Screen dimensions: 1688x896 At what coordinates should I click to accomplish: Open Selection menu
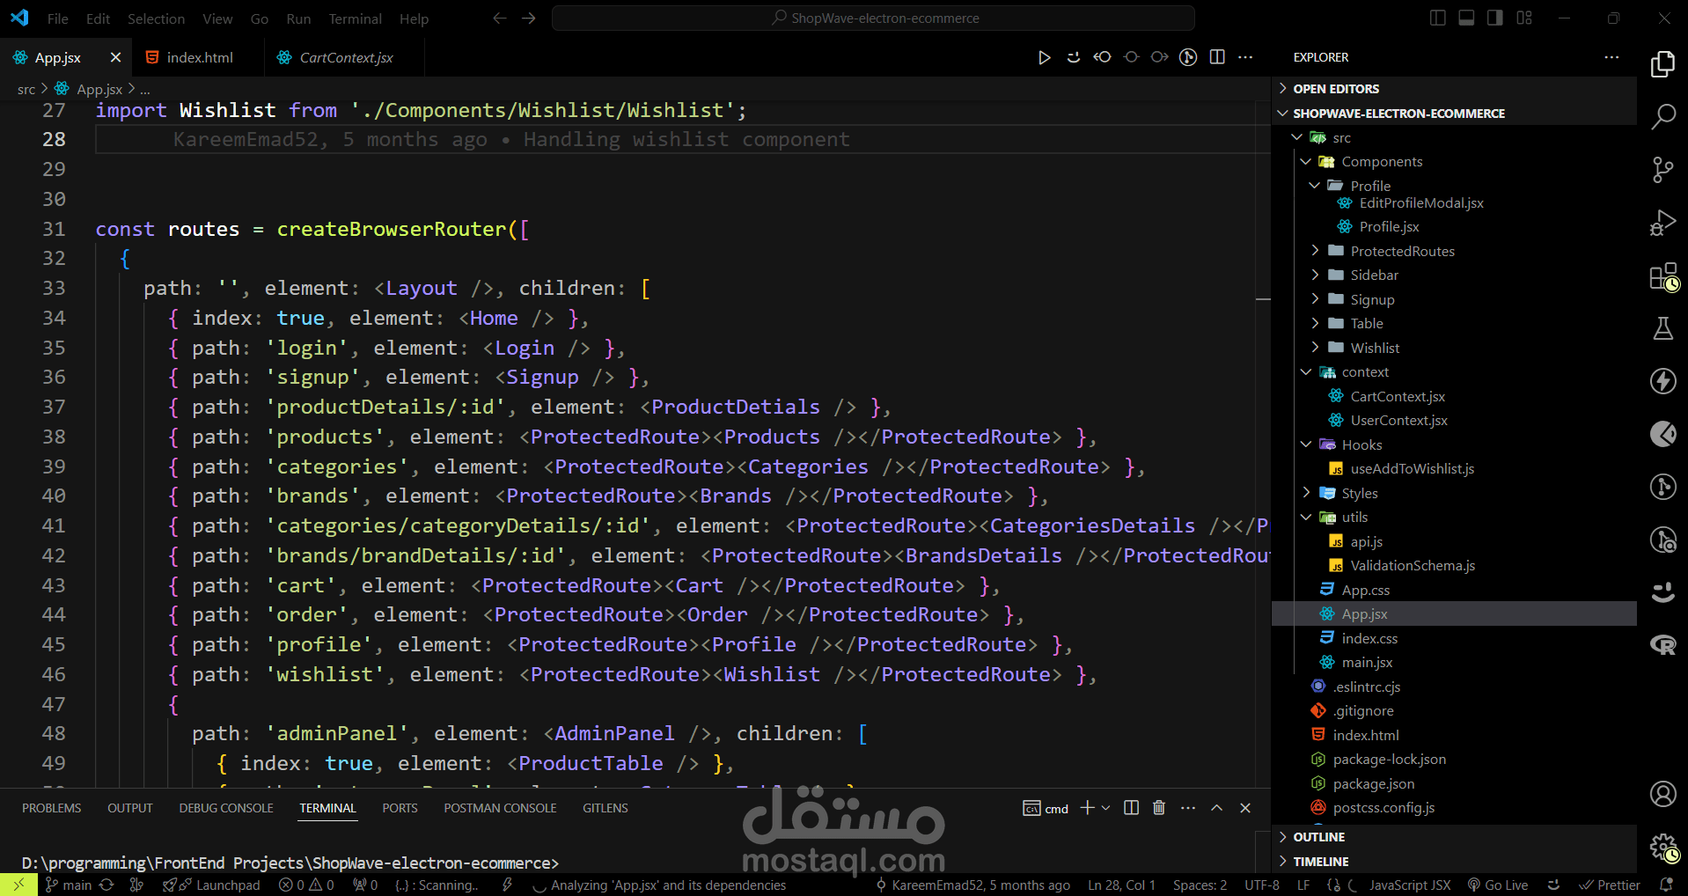(156, 18)
